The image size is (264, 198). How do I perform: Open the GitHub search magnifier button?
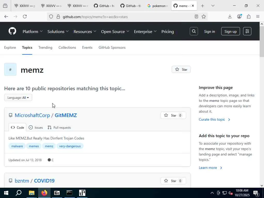pos(194,31)
